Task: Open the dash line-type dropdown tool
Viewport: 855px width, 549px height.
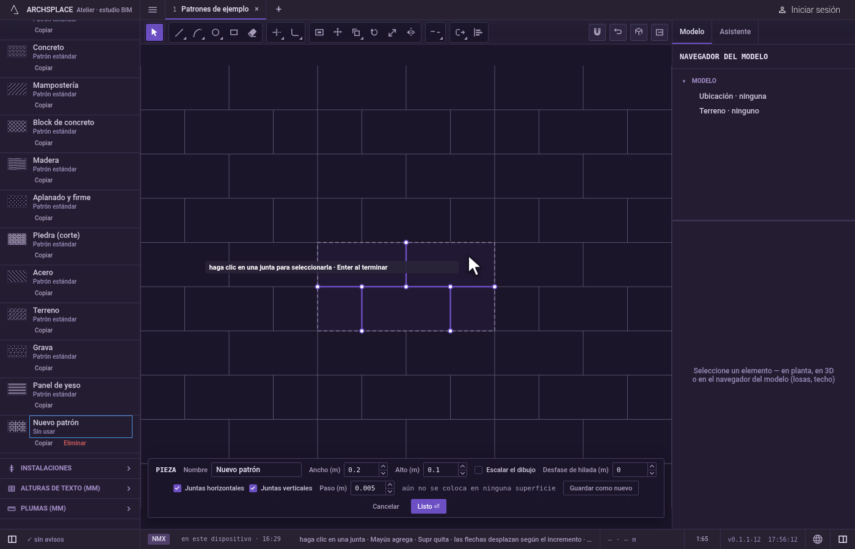Action: coord(435,32)
